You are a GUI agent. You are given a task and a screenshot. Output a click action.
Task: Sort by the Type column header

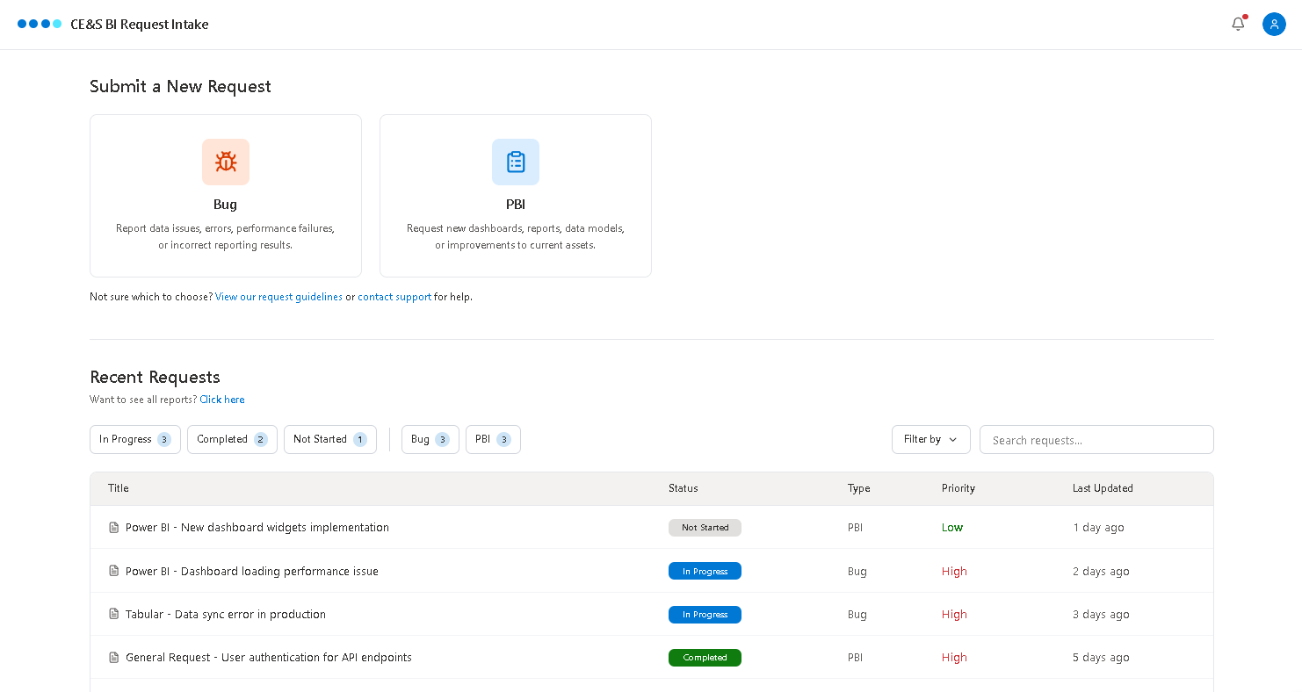point(859,488)
